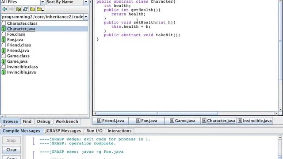Click the 'operation complete.' message line
283x159 pixels.
[78, 144]
